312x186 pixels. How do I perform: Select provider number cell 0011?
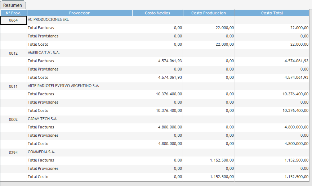click(x=13, y=86)
